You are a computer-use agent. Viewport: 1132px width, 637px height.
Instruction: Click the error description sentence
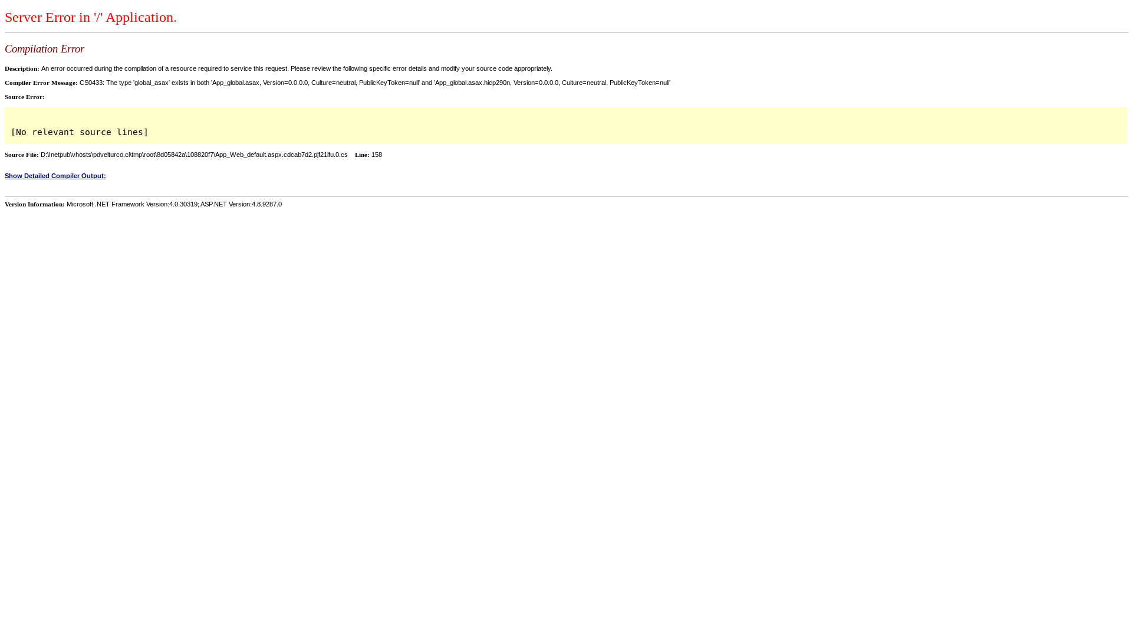pos(297,68)
